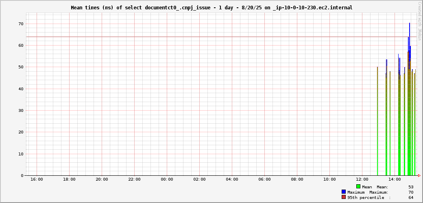Click the 70 value on y-axis
The image size is (423, 203).
coord(21,24)
